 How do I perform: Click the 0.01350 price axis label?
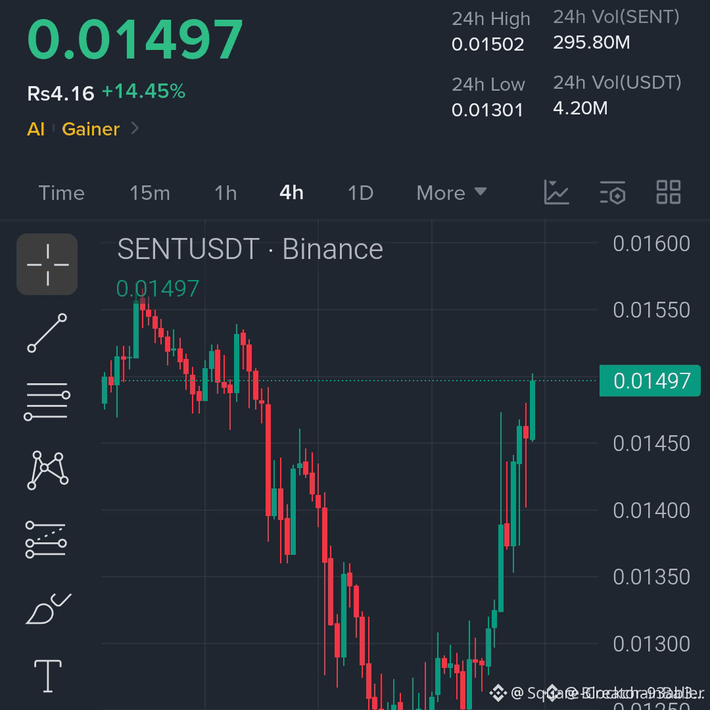click(651, 577)
